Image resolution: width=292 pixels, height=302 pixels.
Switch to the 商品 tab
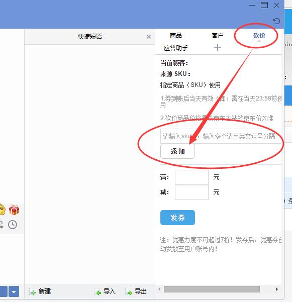[176, 36]
